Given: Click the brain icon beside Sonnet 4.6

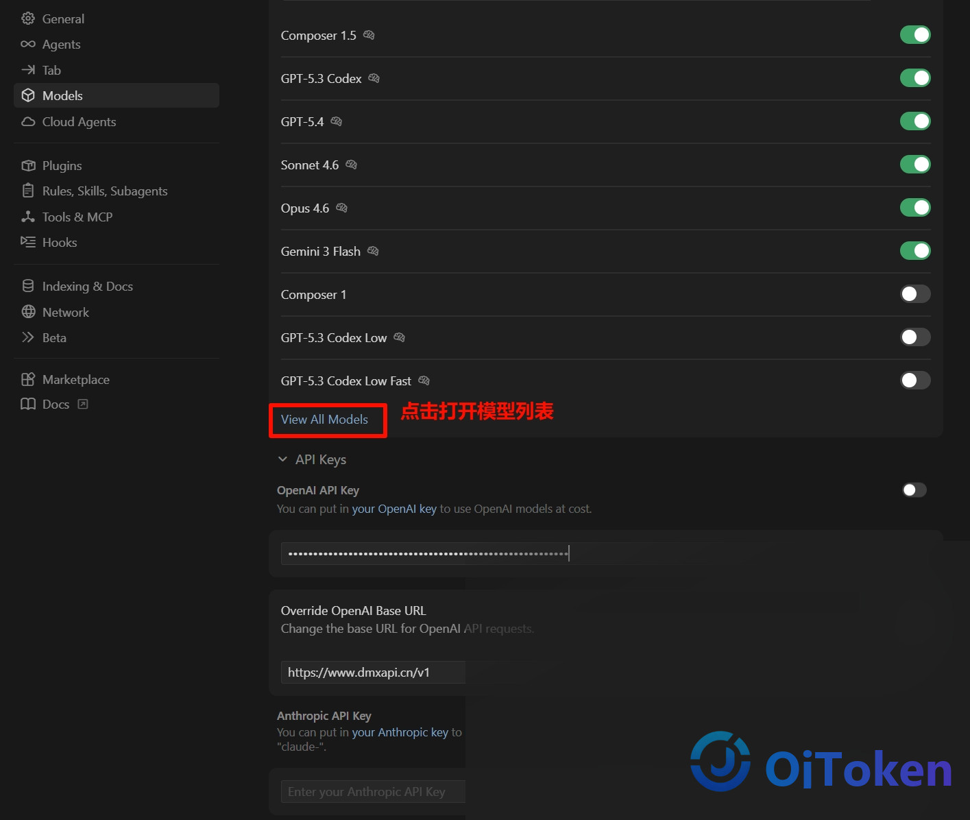Looking at the screenshot, I should point(351,165).
